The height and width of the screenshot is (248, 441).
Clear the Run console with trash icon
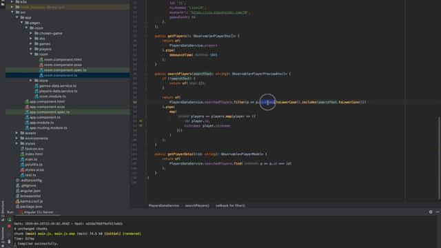tap(9, 241)
